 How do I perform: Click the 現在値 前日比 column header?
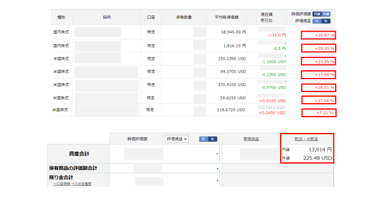[x=267, y=17]
